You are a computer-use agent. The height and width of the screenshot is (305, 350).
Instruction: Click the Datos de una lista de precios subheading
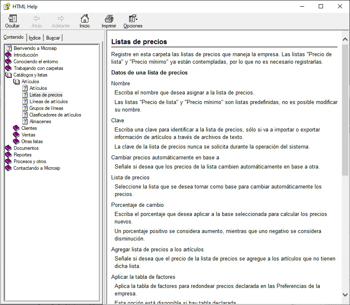tap(149, 73)
